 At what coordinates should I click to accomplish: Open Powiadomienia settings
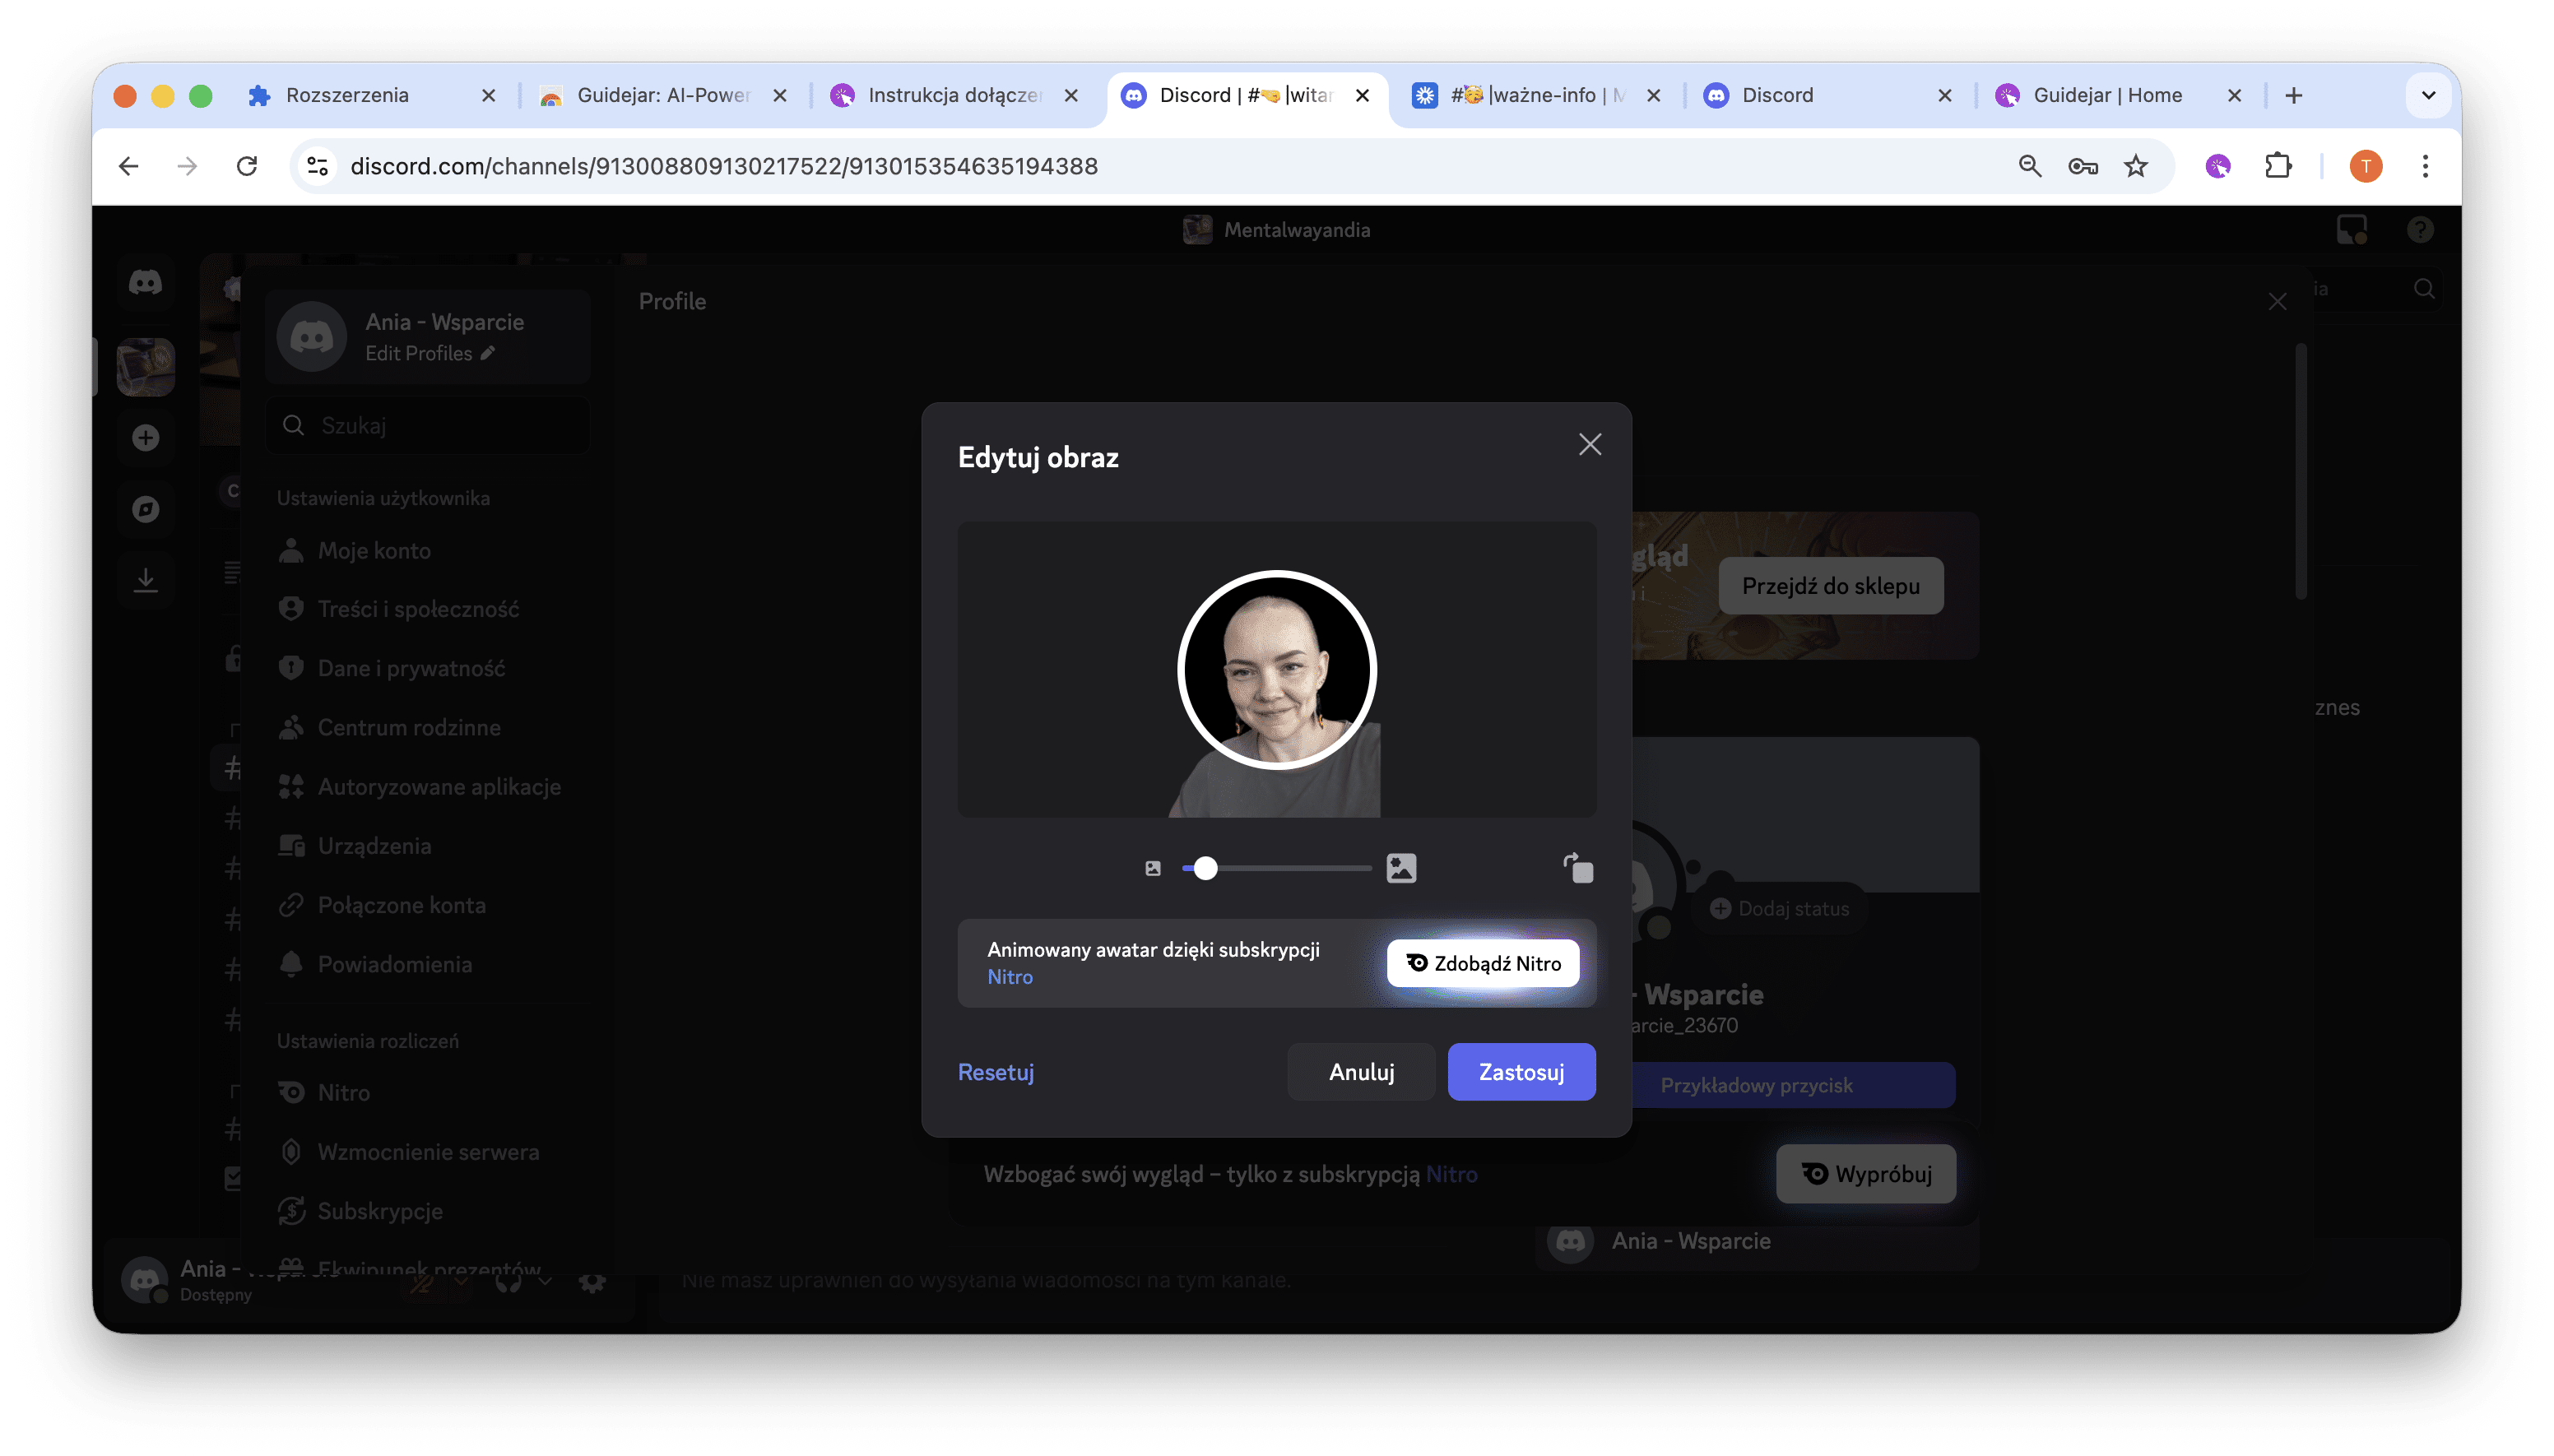click(428, 964)
